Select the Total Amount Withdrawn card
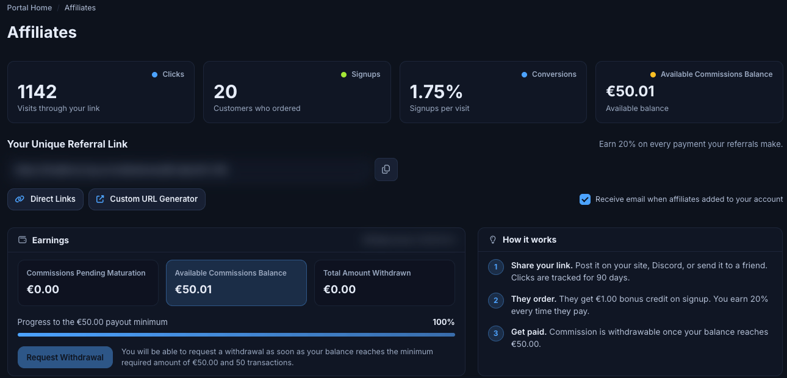The width and height of the screenshot is (787, 378). point(384,283)
